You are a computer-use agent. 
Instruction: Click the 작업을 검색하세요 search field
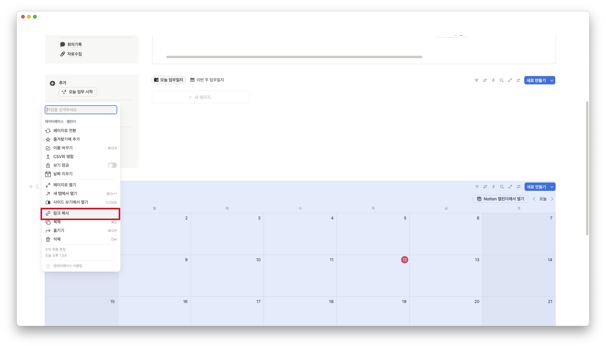(81, 110)
